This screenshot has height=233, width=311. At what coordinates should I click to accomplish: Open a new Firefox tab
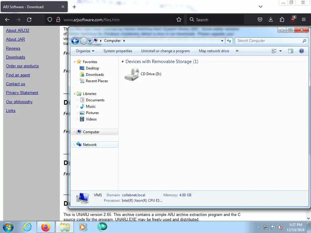[74, 7]
